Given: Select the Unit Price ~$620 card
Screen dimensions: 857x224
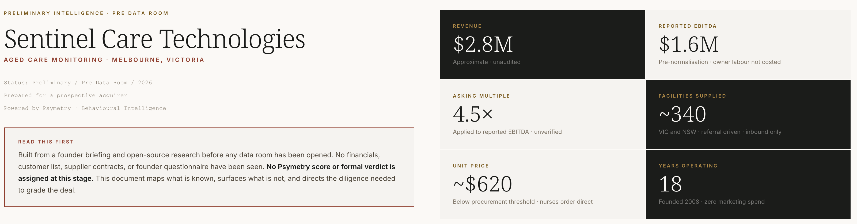Looking at the screenshot, I should pos(542,184).
